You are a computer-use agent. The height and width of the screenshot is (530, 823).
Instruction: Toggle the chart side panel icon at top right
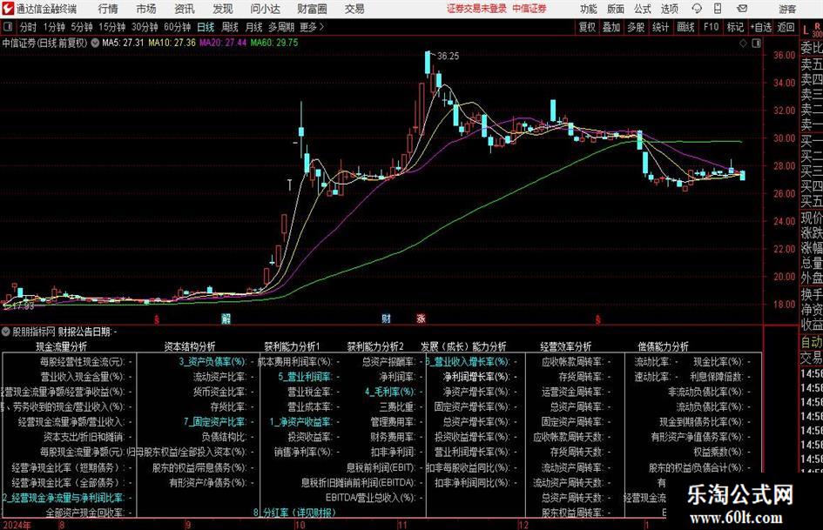[756, 43]
